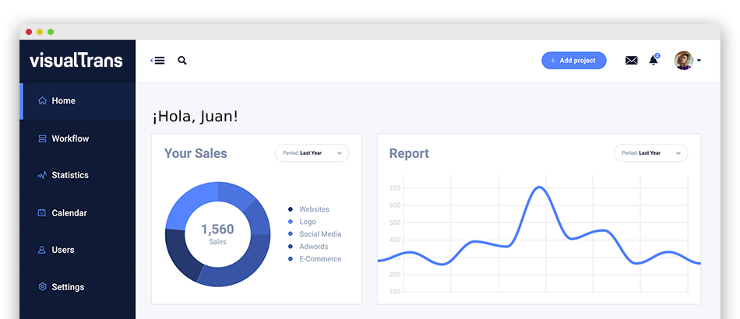740x319 pixels.
Task: Expand user profile menu arrow
Action: pos(699,61)
